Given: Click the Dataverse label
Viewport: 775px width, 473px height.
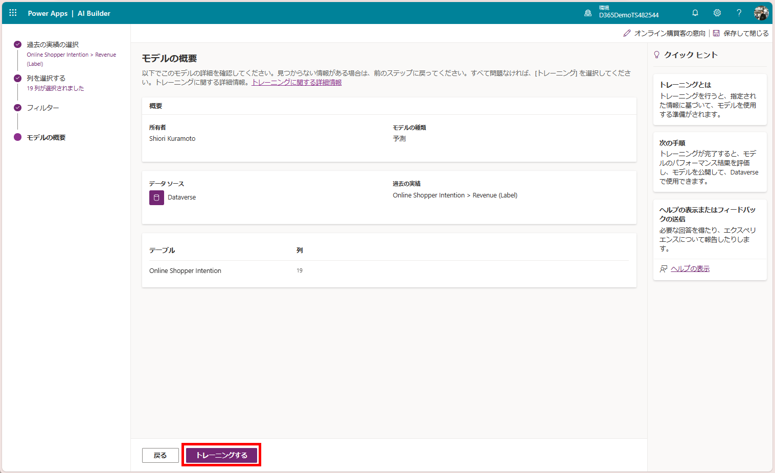Looking at the screenshot, I should (x=181, y=197).
